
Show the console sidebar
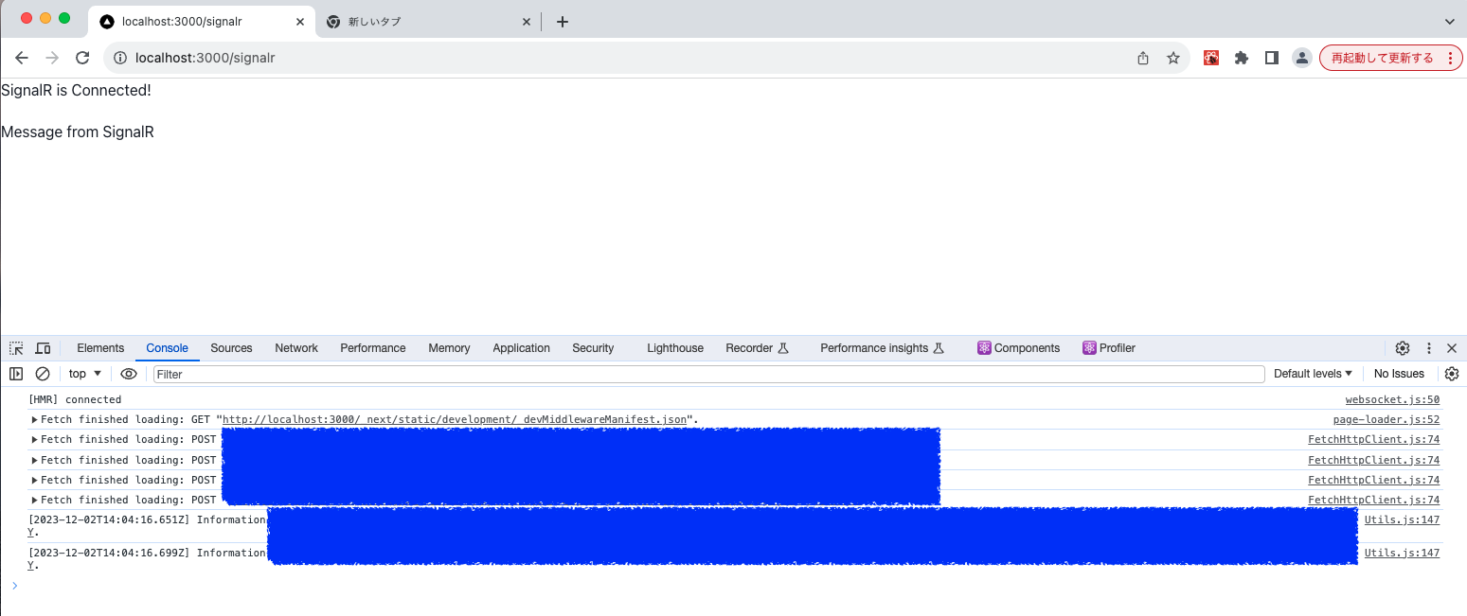(16, 374)
